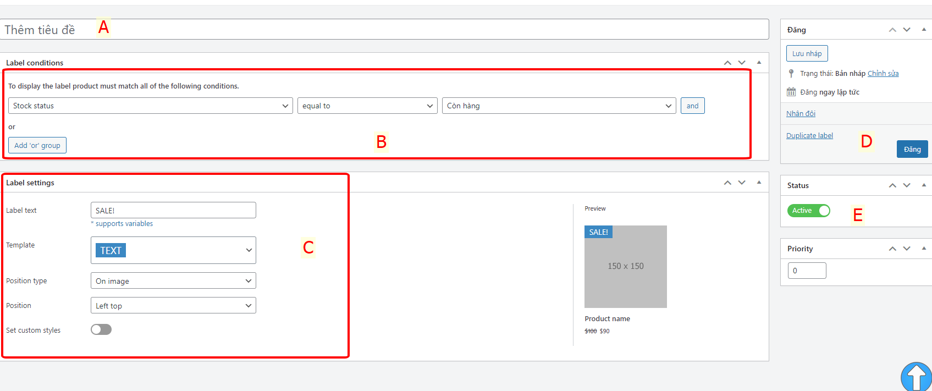Open the Position type dropdown
Image resolution: width=932 pixels, height=391 pixels.
point(173,280)
